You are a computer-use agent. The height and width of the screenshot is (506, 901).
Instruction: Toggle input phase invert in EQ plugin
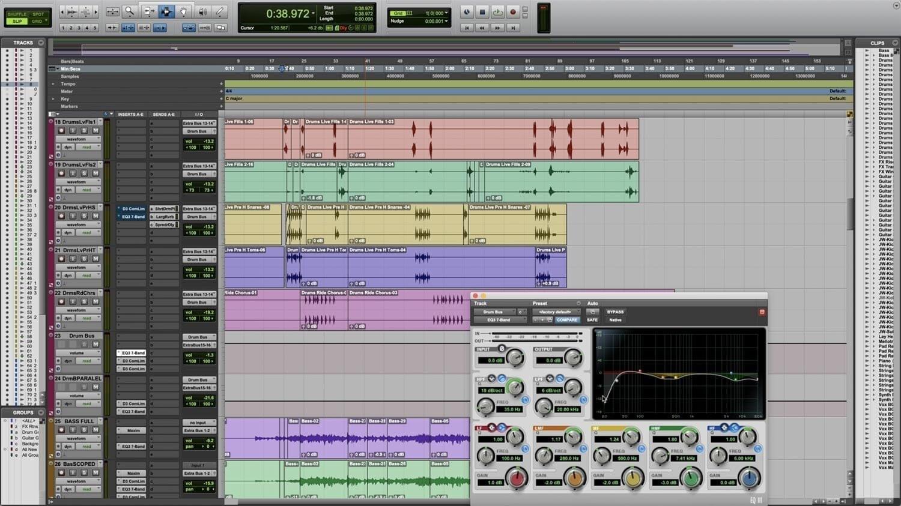[x=502, y=349]
